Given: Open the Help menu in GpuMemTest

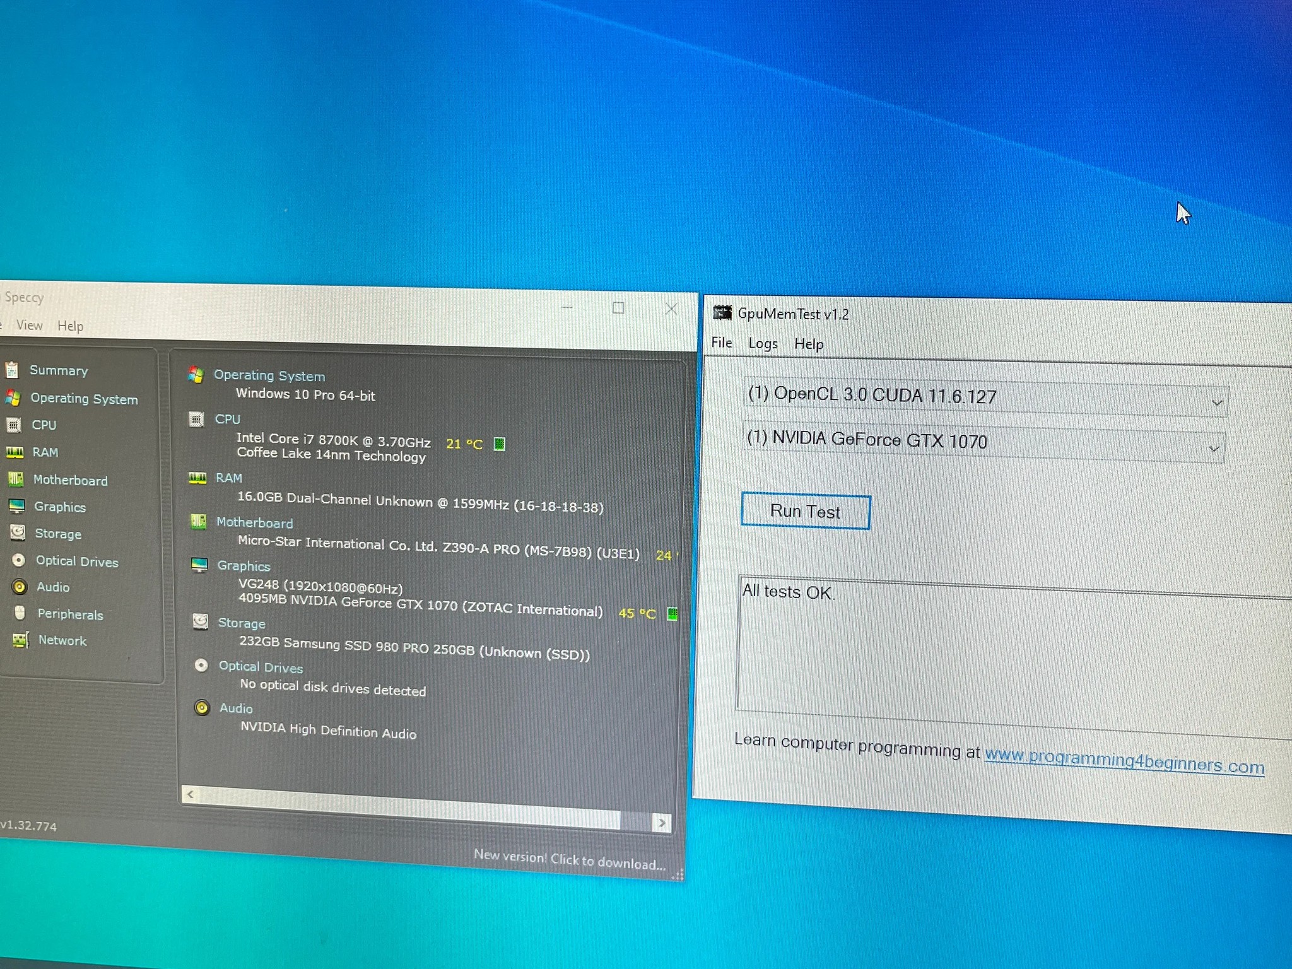Looking at the screenshot, I should point(809,344).
